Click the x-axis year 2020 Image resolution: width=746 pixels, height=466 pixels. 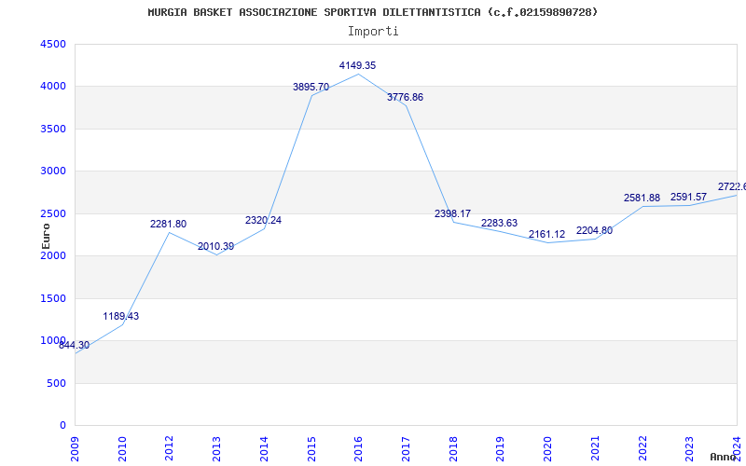[547, 449]
